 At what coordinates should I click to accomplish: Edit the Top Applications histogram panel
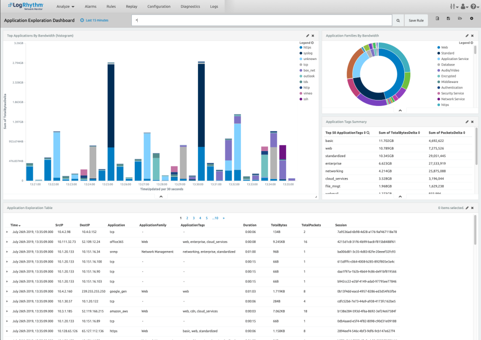coord(308,36)
